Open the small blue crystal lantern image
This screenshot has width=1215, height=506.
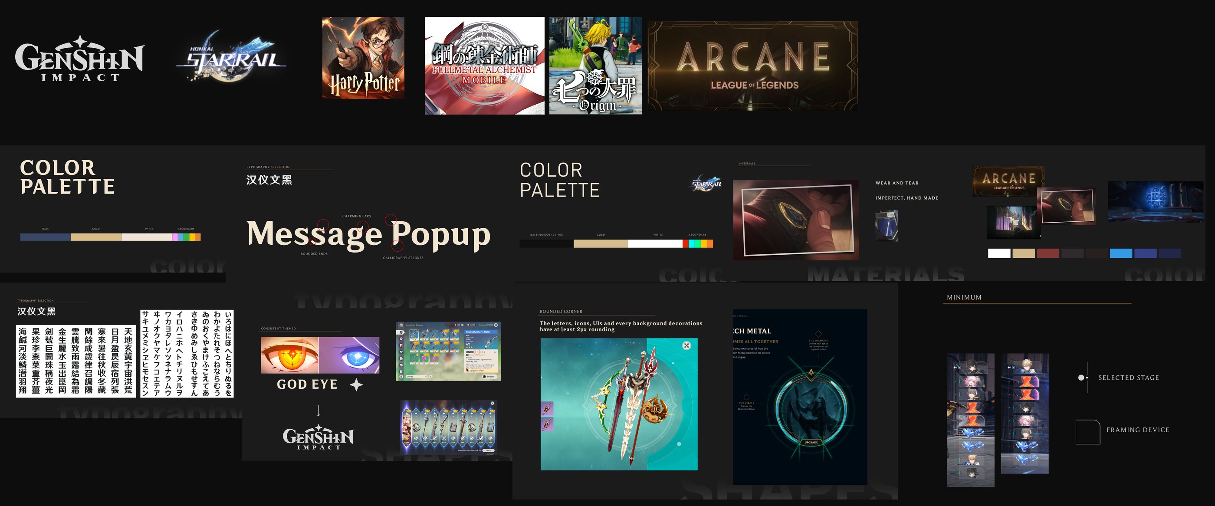tap(886, 226)
